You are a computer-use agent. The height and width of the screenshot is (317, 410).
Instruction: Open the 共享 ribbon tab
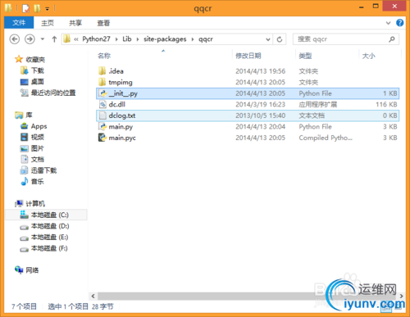point(75,23)
